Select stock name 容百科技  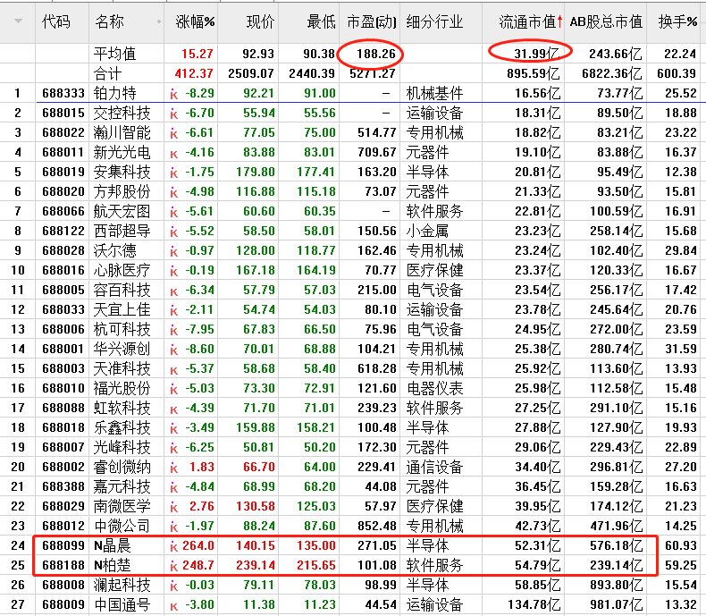point(122,290)
